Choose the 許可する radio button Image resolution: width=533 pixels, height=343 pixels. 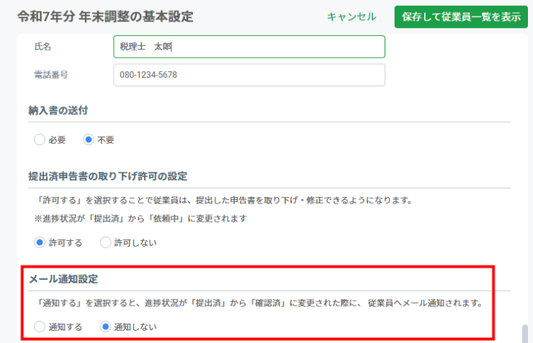[40, 242]
